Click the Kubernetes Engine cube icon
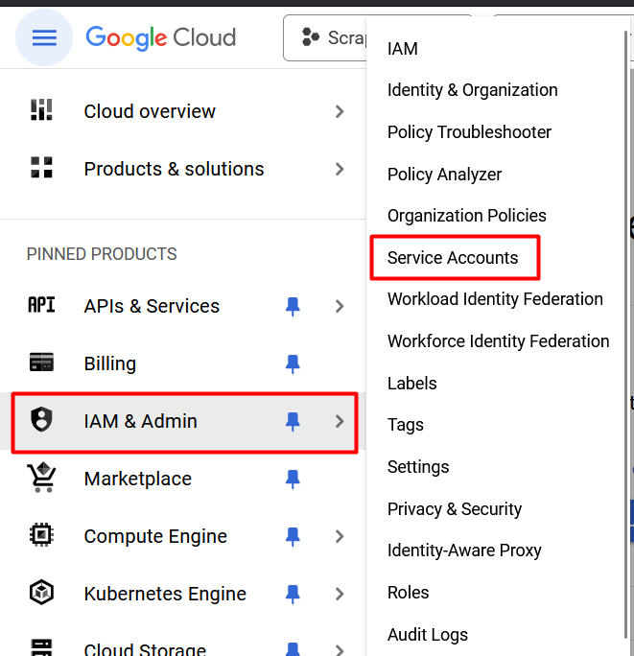 coord(41,593)
